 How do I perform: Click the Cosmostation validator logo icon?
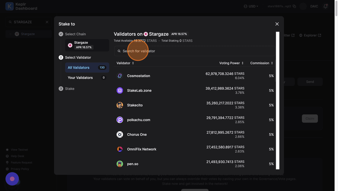120,76
